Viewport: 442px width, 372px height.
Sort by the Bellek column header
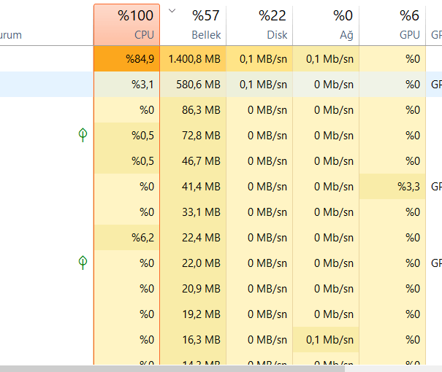coord(194,24)
